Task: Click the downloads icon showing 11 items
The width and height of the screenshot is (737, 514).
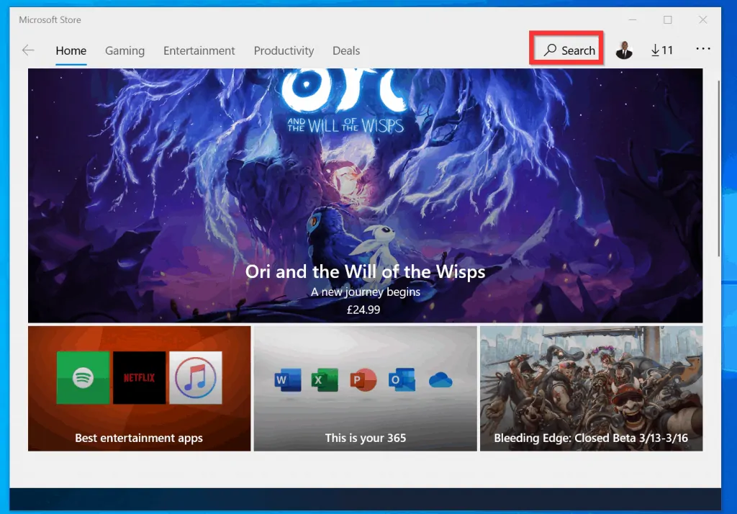Action: click(x=661, y=49)
